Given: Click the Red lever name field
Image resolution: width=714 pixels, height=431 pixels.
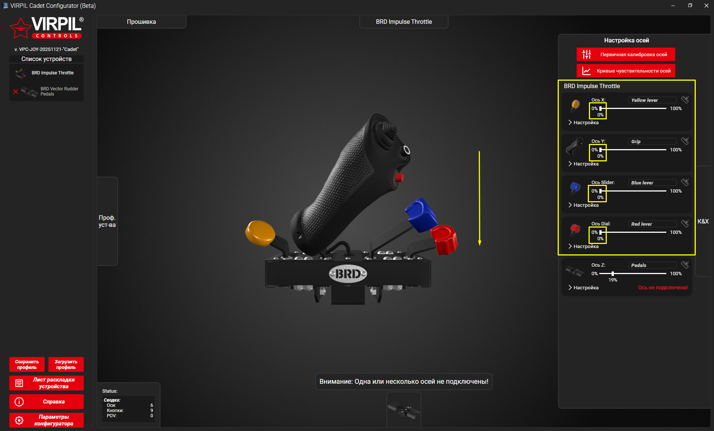Looking at the screenshot, I should coord(652,224).
